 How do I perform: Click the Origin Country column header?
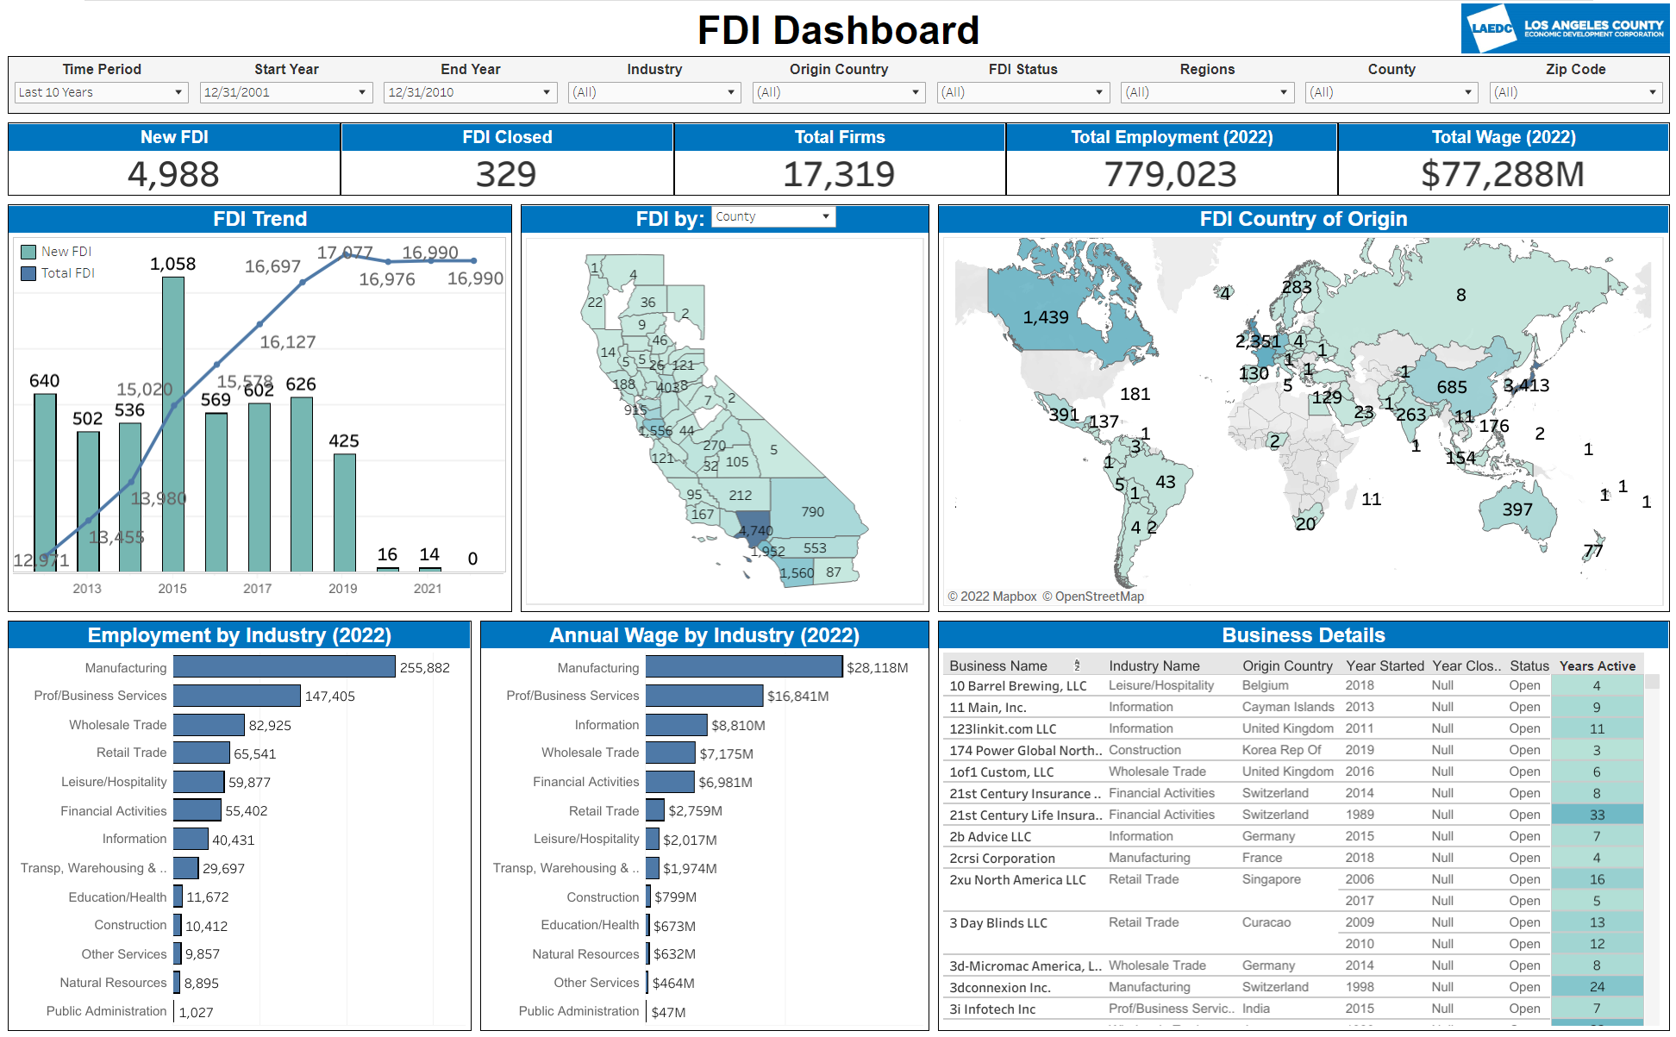coord(1286,665)
